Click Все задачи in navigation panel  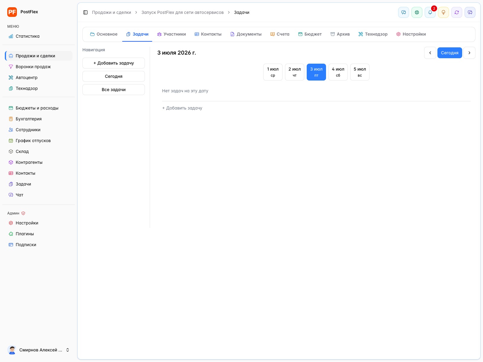tap(114, 90)
